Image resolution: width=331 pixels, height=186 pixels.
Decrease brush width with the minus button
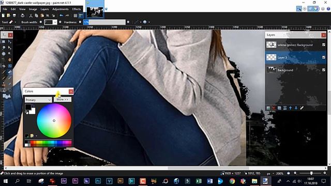(41, 22)
